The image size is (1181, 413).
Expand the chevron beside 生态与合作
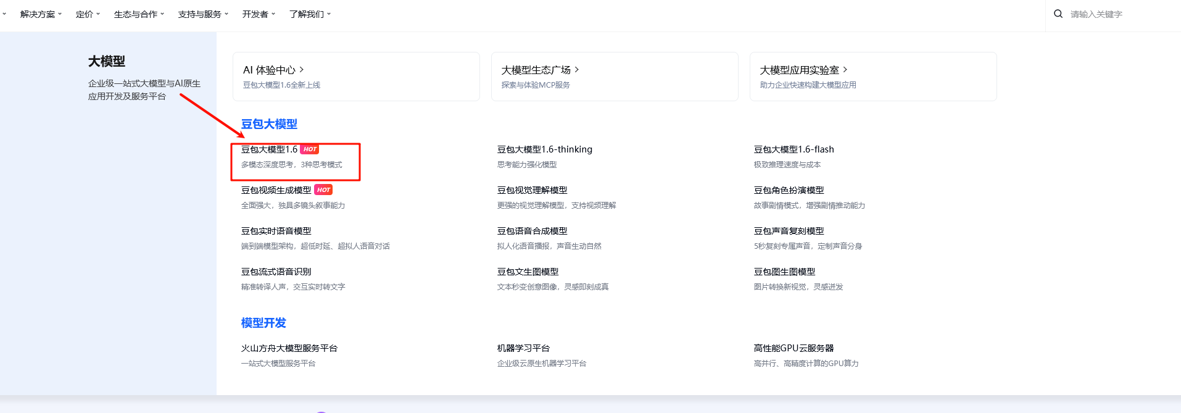(162, 14)
